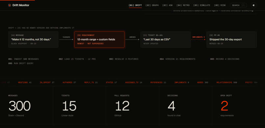Click the TICKETS 15 stat card
This screenshot has width=265, height=128.
80,105
